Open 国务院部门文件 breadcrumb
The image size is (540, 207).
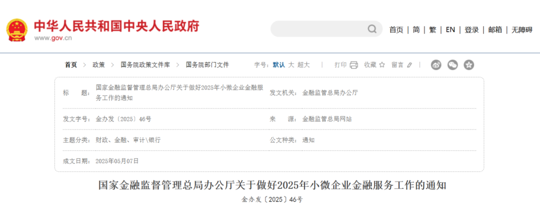(207, 65)
